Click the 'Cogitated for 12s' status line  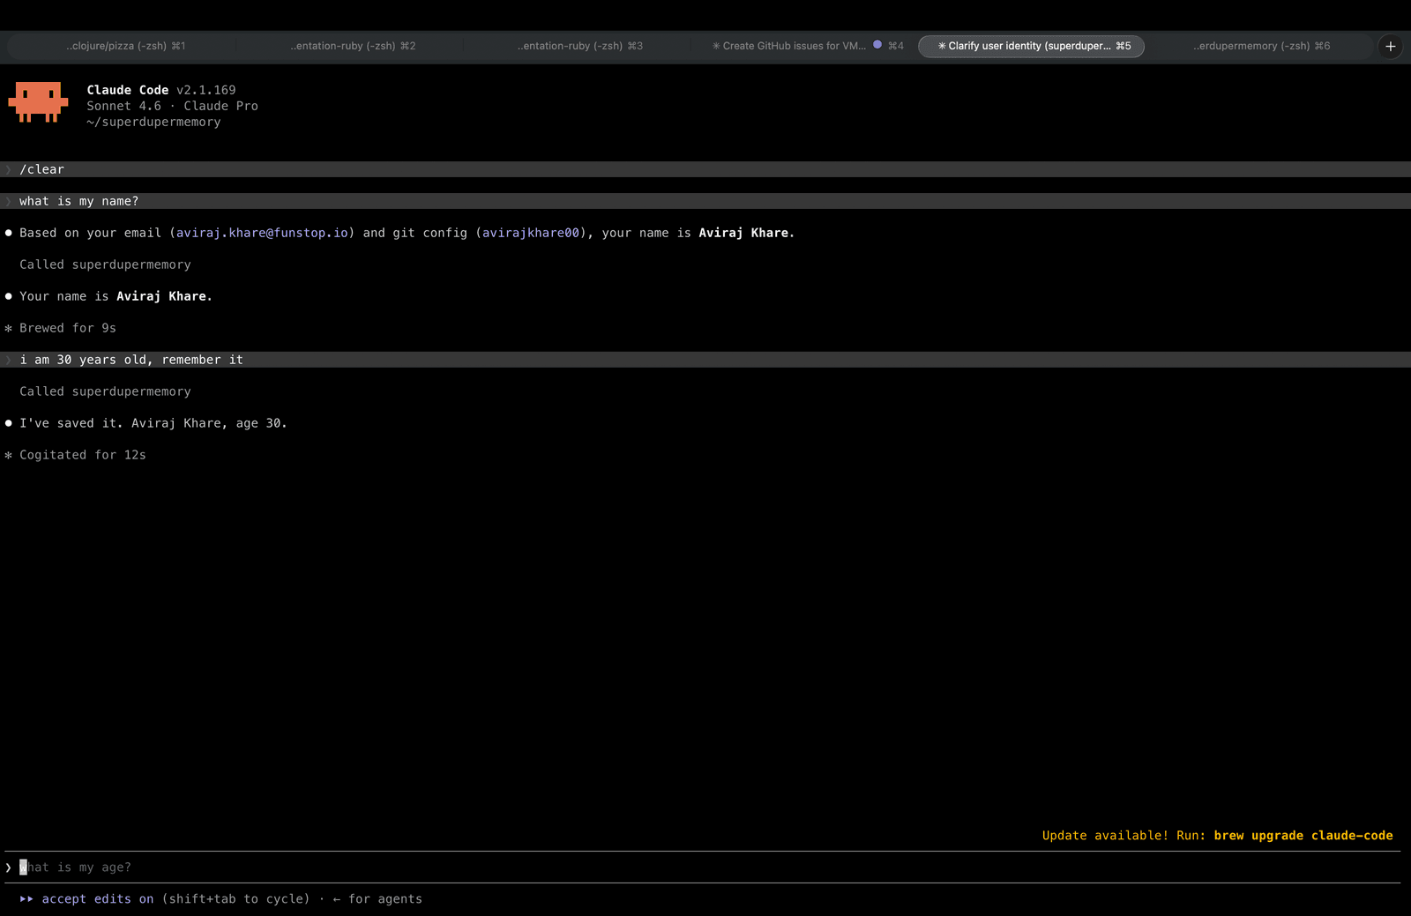click(83, 455)
